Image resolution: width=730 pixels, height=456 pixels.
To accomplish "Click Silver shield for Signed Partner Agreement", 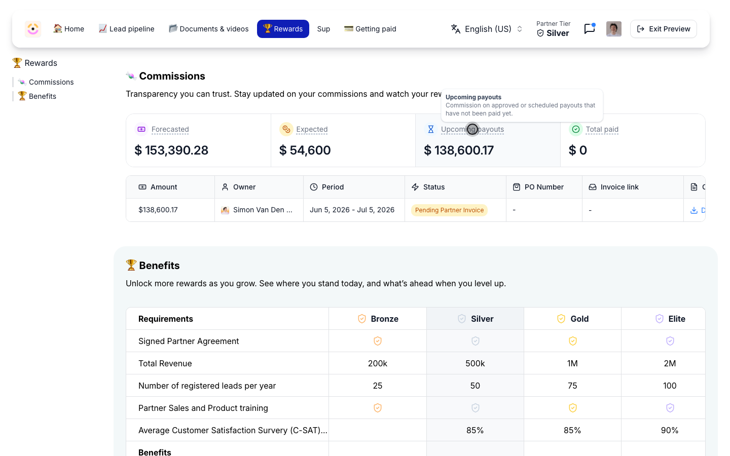I will point(476,341).
